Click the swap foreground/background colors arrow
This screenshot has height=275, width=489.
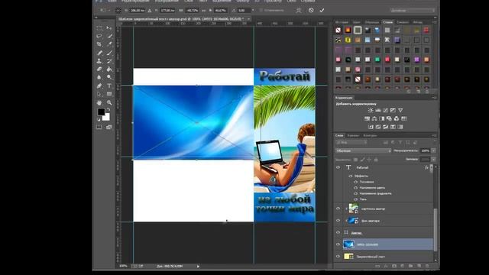coord(108,110)
